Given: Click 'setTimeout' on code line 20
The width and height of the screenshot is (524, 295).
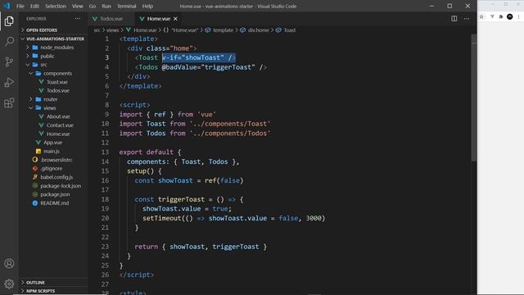Looking at the screenshot, I should pyautogui.click(x=162, y=218).
